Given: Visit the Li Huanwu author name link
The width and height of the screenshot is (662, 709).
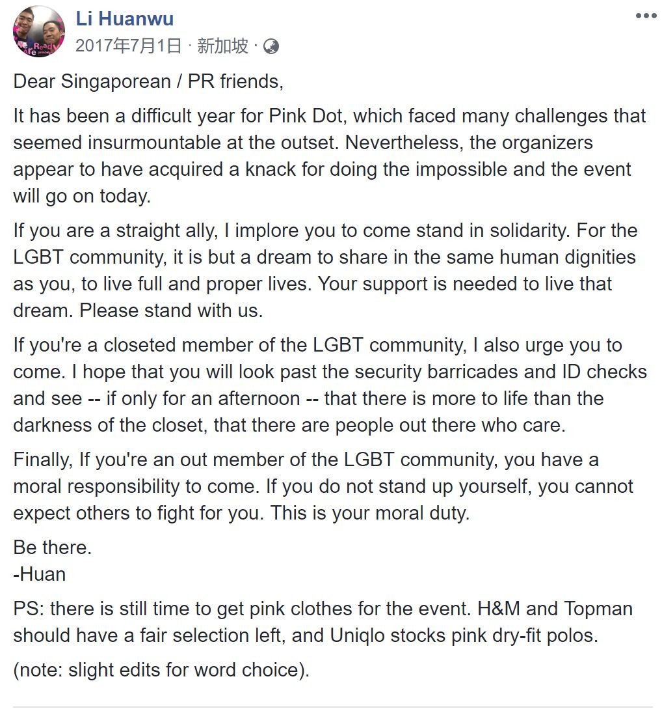Looking at the screenshot, I should coord(125,18).
